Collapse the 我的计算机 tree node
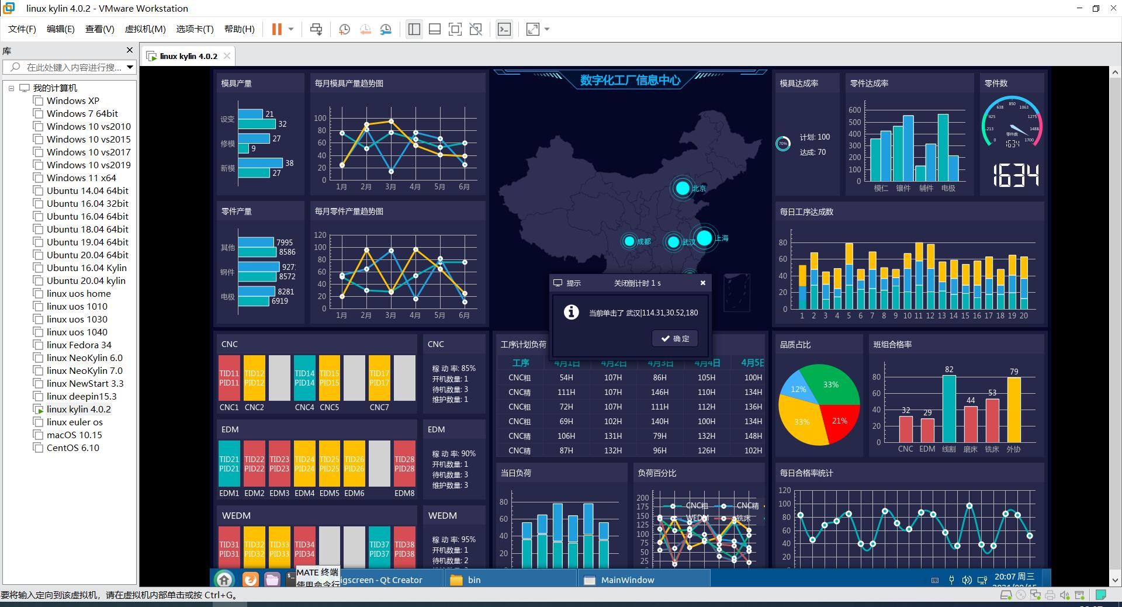The height and width of the screenshot is (607, 1122). click(11, 88)
